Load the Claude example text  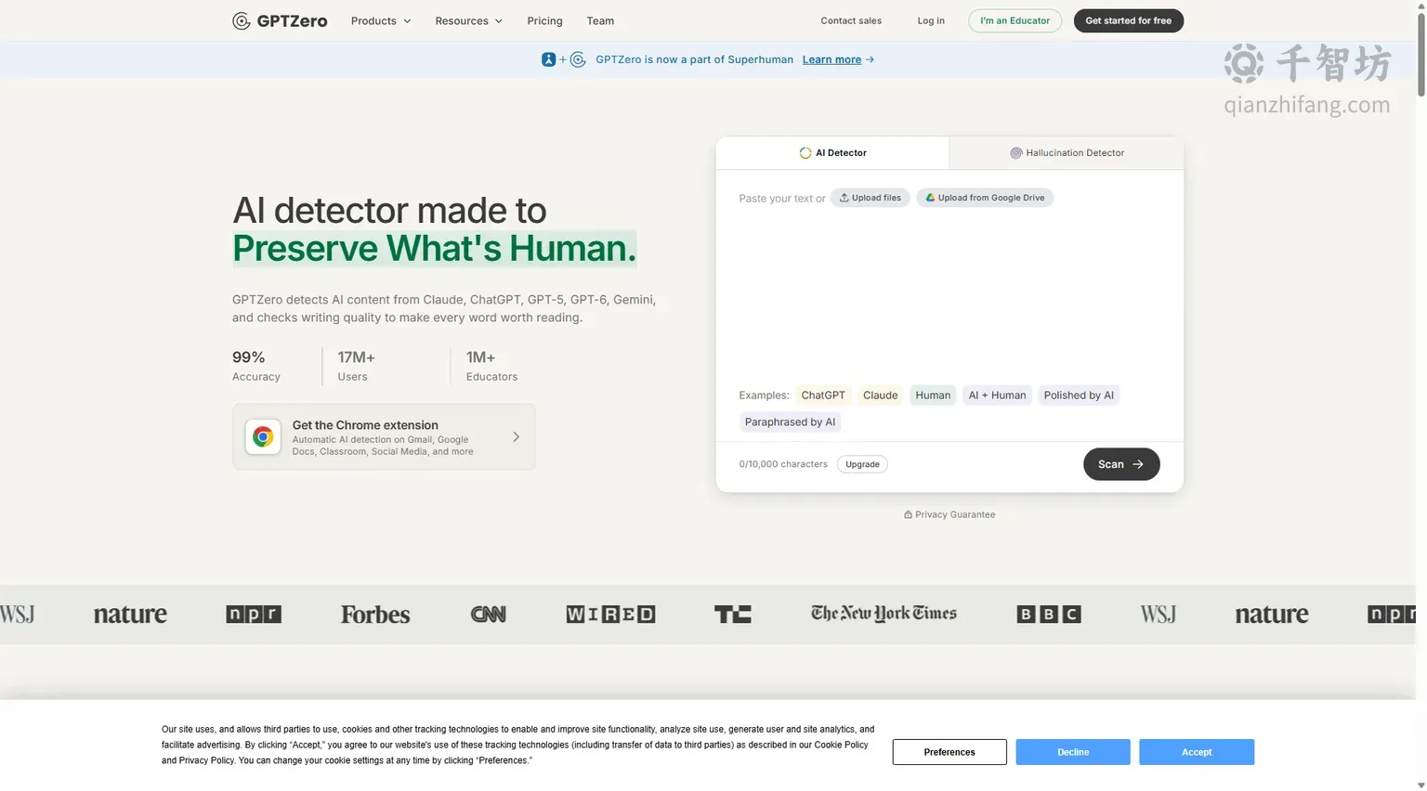880,395
